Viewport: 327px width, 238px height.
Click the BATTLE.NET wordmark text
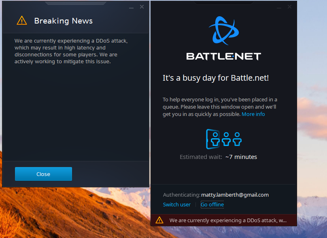(x=223, y=56)
